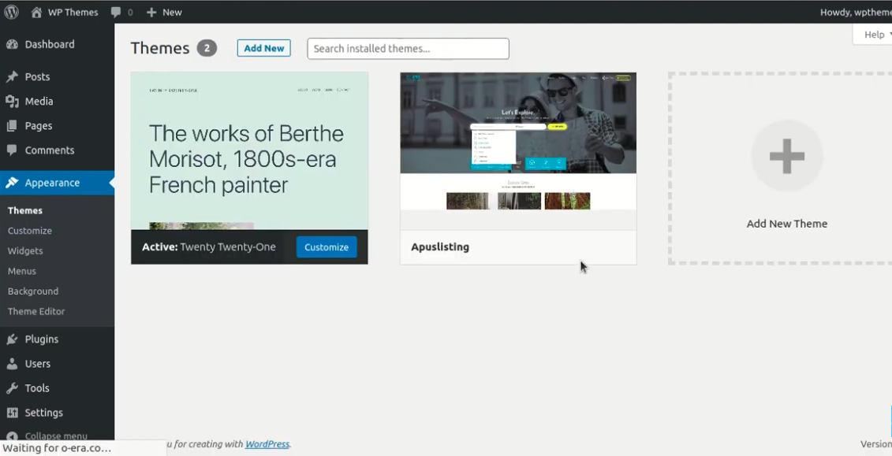The height and width of the screenshot is (456, 892).
Task: Open Media via its sidebar icon
Action: 12,102
